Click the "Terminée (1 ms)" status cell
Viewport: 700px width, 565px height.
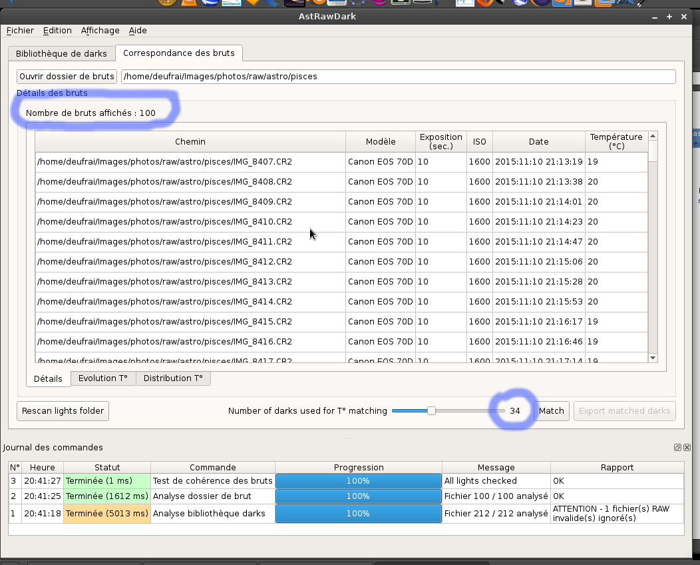[x=107, y=481]
